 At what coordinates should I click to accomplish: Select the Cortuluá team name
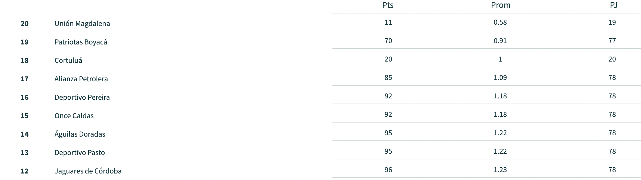(68, 60)
